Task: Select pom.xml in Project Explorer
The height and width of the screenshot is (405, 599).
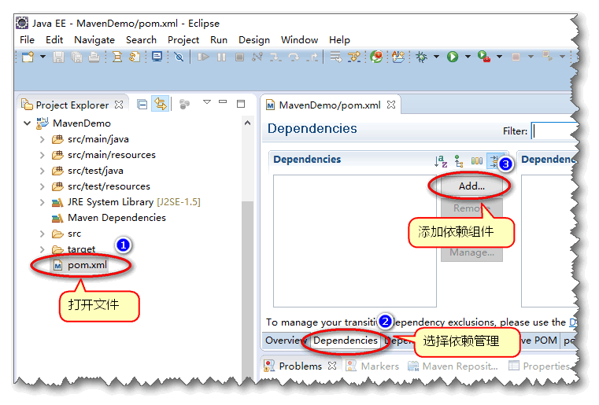Action: pyautogui.click(x=79, y=265)
